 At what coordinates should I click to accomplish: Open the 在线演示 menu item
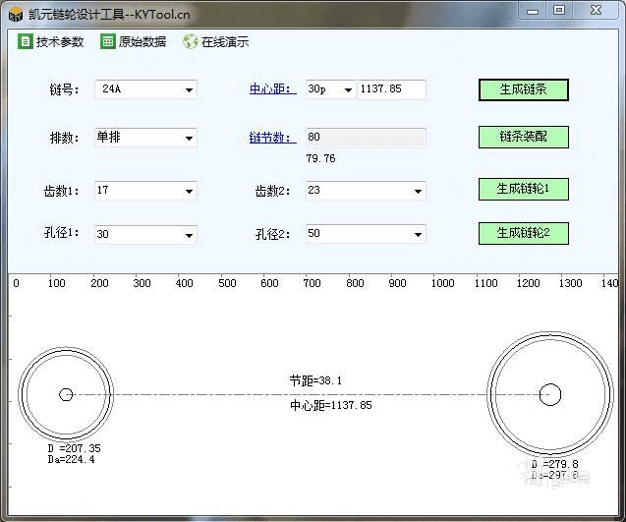[216, 41]
